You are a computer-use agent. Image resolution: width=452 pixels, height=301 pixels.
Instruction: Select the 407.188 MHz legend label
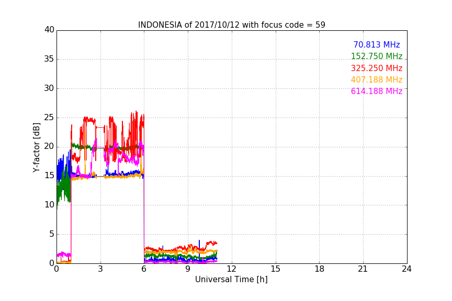pos(377,79)
